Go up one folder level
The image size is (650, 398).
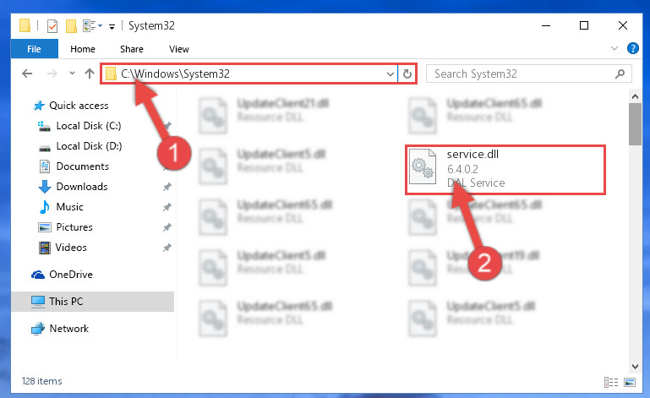[89, 74]
